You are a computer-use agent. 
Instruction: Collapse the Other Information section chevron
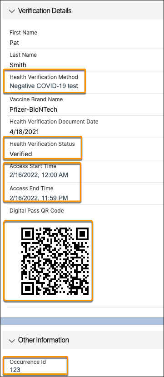(12, 341)
